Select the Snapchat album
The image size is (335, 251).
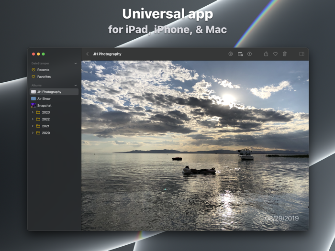tap(54, 106)
